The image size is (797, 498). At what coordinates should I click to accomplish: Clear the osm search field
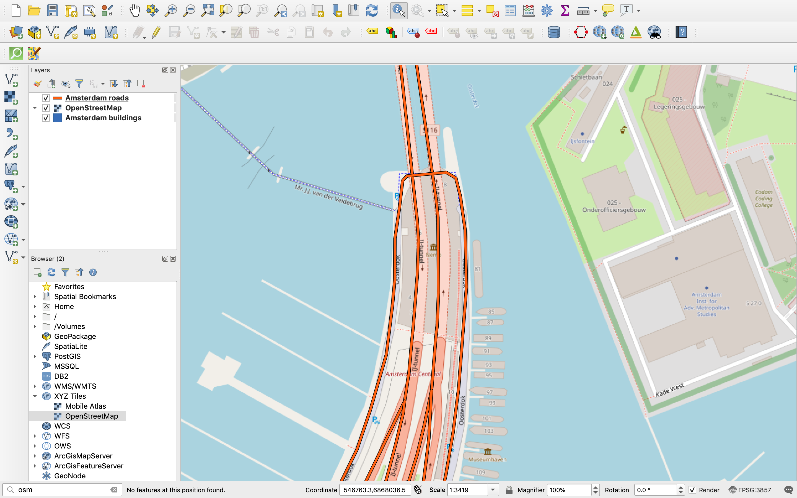pos(114,490)
